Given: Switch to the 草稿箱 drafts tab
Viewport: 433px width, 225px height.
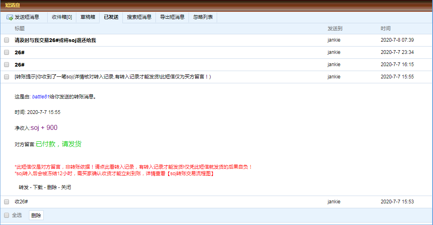Looking at the screenshot, I should pos(88,17).
